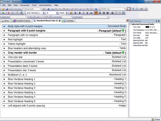Select Align right text alignment
The height and width of the screenshot is (121, 161).
tap(104, 13)
